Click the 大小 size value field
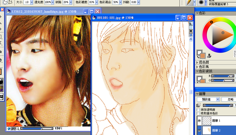This screenshot has width=236, height=135. 27,2
